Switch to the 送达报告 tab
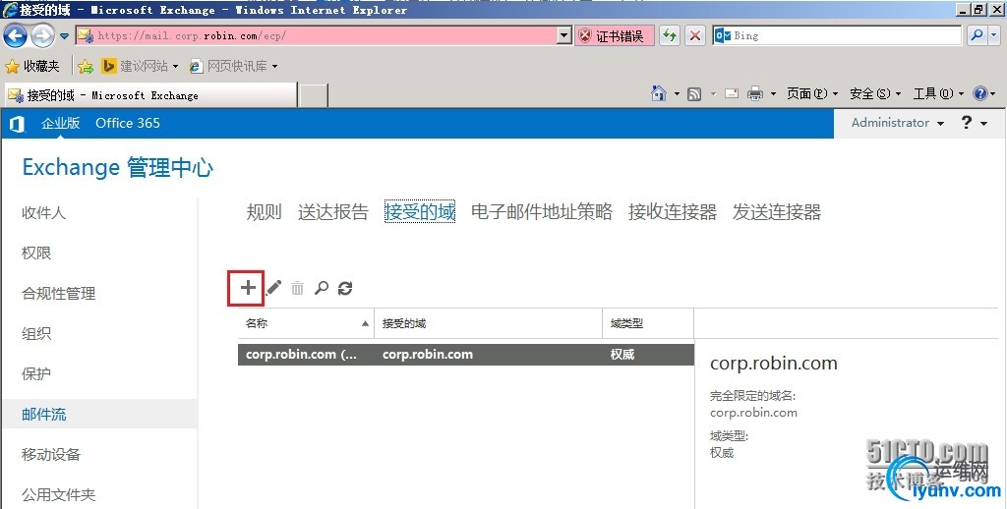1007x509 pixels. tap(332, 212)
